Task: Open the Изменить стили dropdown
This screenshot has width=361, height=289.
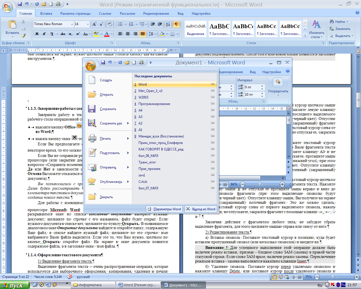Action: coord(317,29)
